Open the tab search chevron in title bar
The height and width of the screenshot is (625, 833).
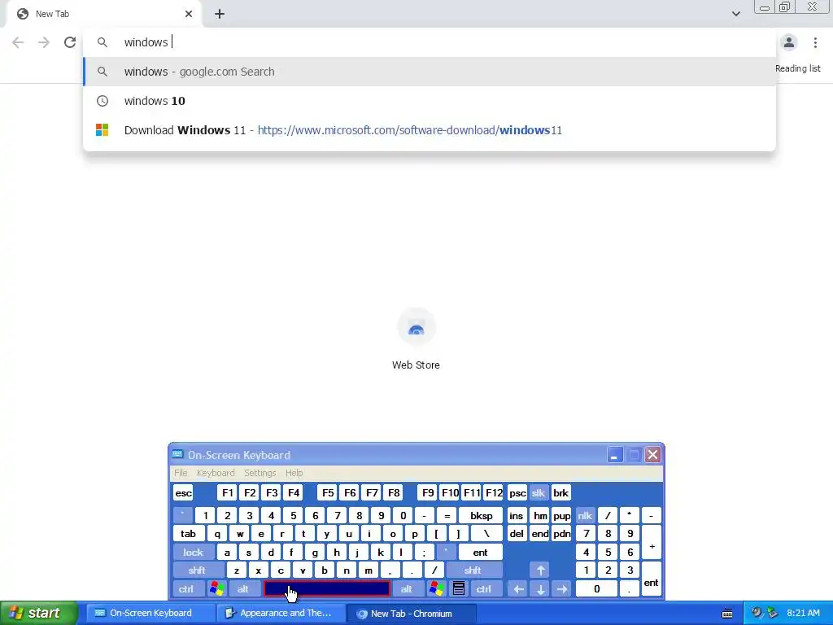pyautogui.click(x=735, y=14)
